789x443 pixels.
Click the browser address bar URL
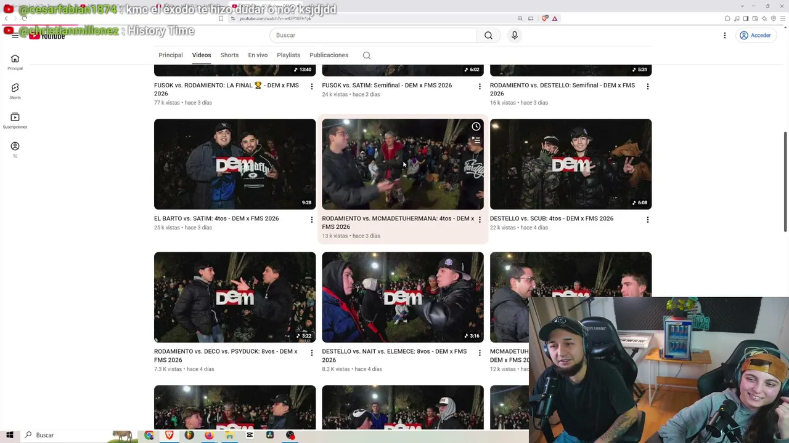276,18
